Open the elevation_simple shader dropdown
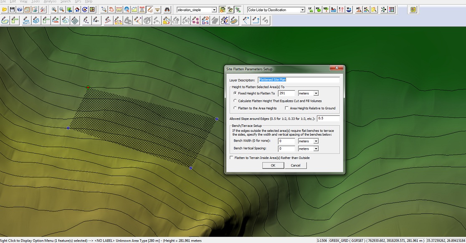 click(214, 10)
